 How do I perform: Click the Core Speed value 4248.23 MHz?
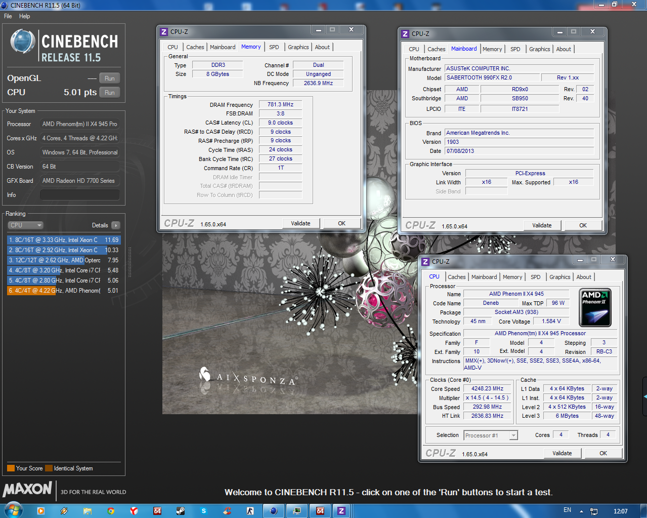487,388
